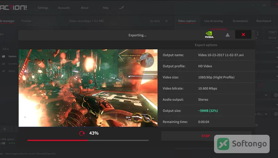Screen dimensions: 278x158
Task: Open the About menu
Action: [x=84, y=8]
